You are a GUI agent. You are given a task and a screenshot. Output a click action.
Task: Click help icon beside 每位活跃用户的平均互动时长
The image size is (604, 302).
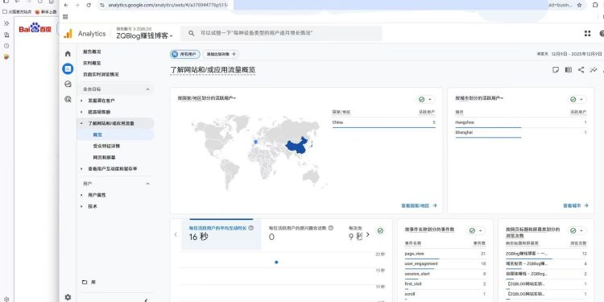click(251, 228)
